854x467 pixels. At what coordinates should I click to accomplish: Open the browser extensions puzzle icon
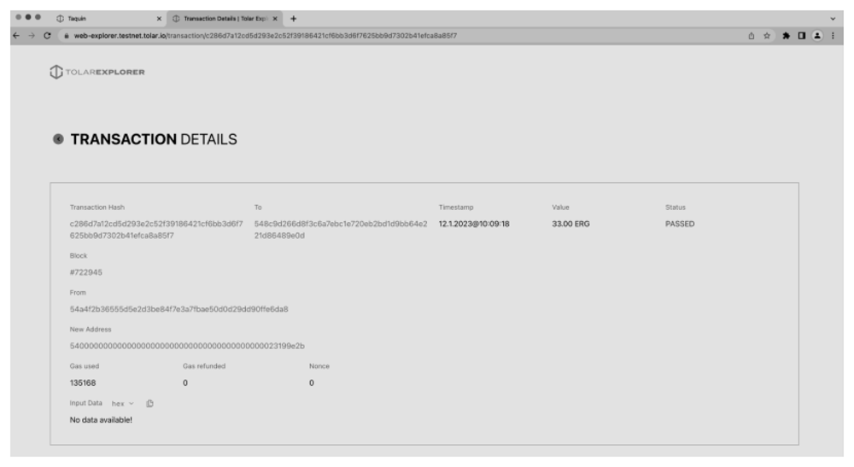coord(786,35)
